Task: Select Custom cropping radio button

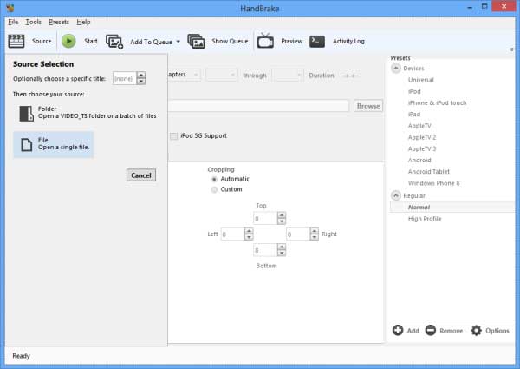Action: click(214, 189)
